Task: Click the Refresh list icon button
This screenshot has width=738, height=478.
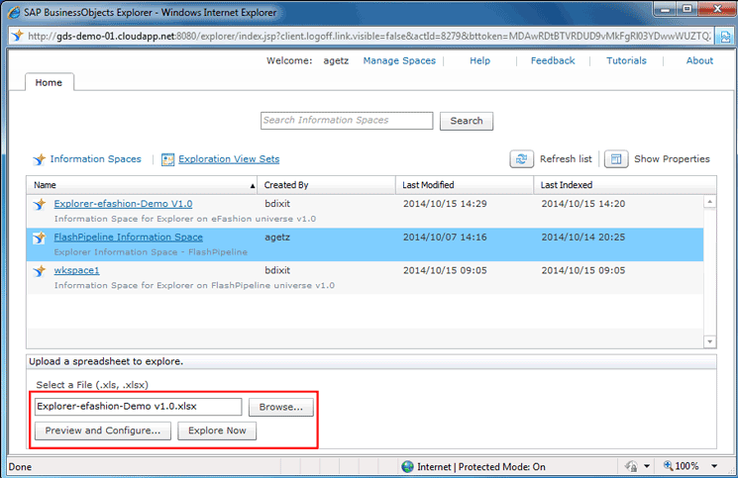Action: [x=521, y=159]
